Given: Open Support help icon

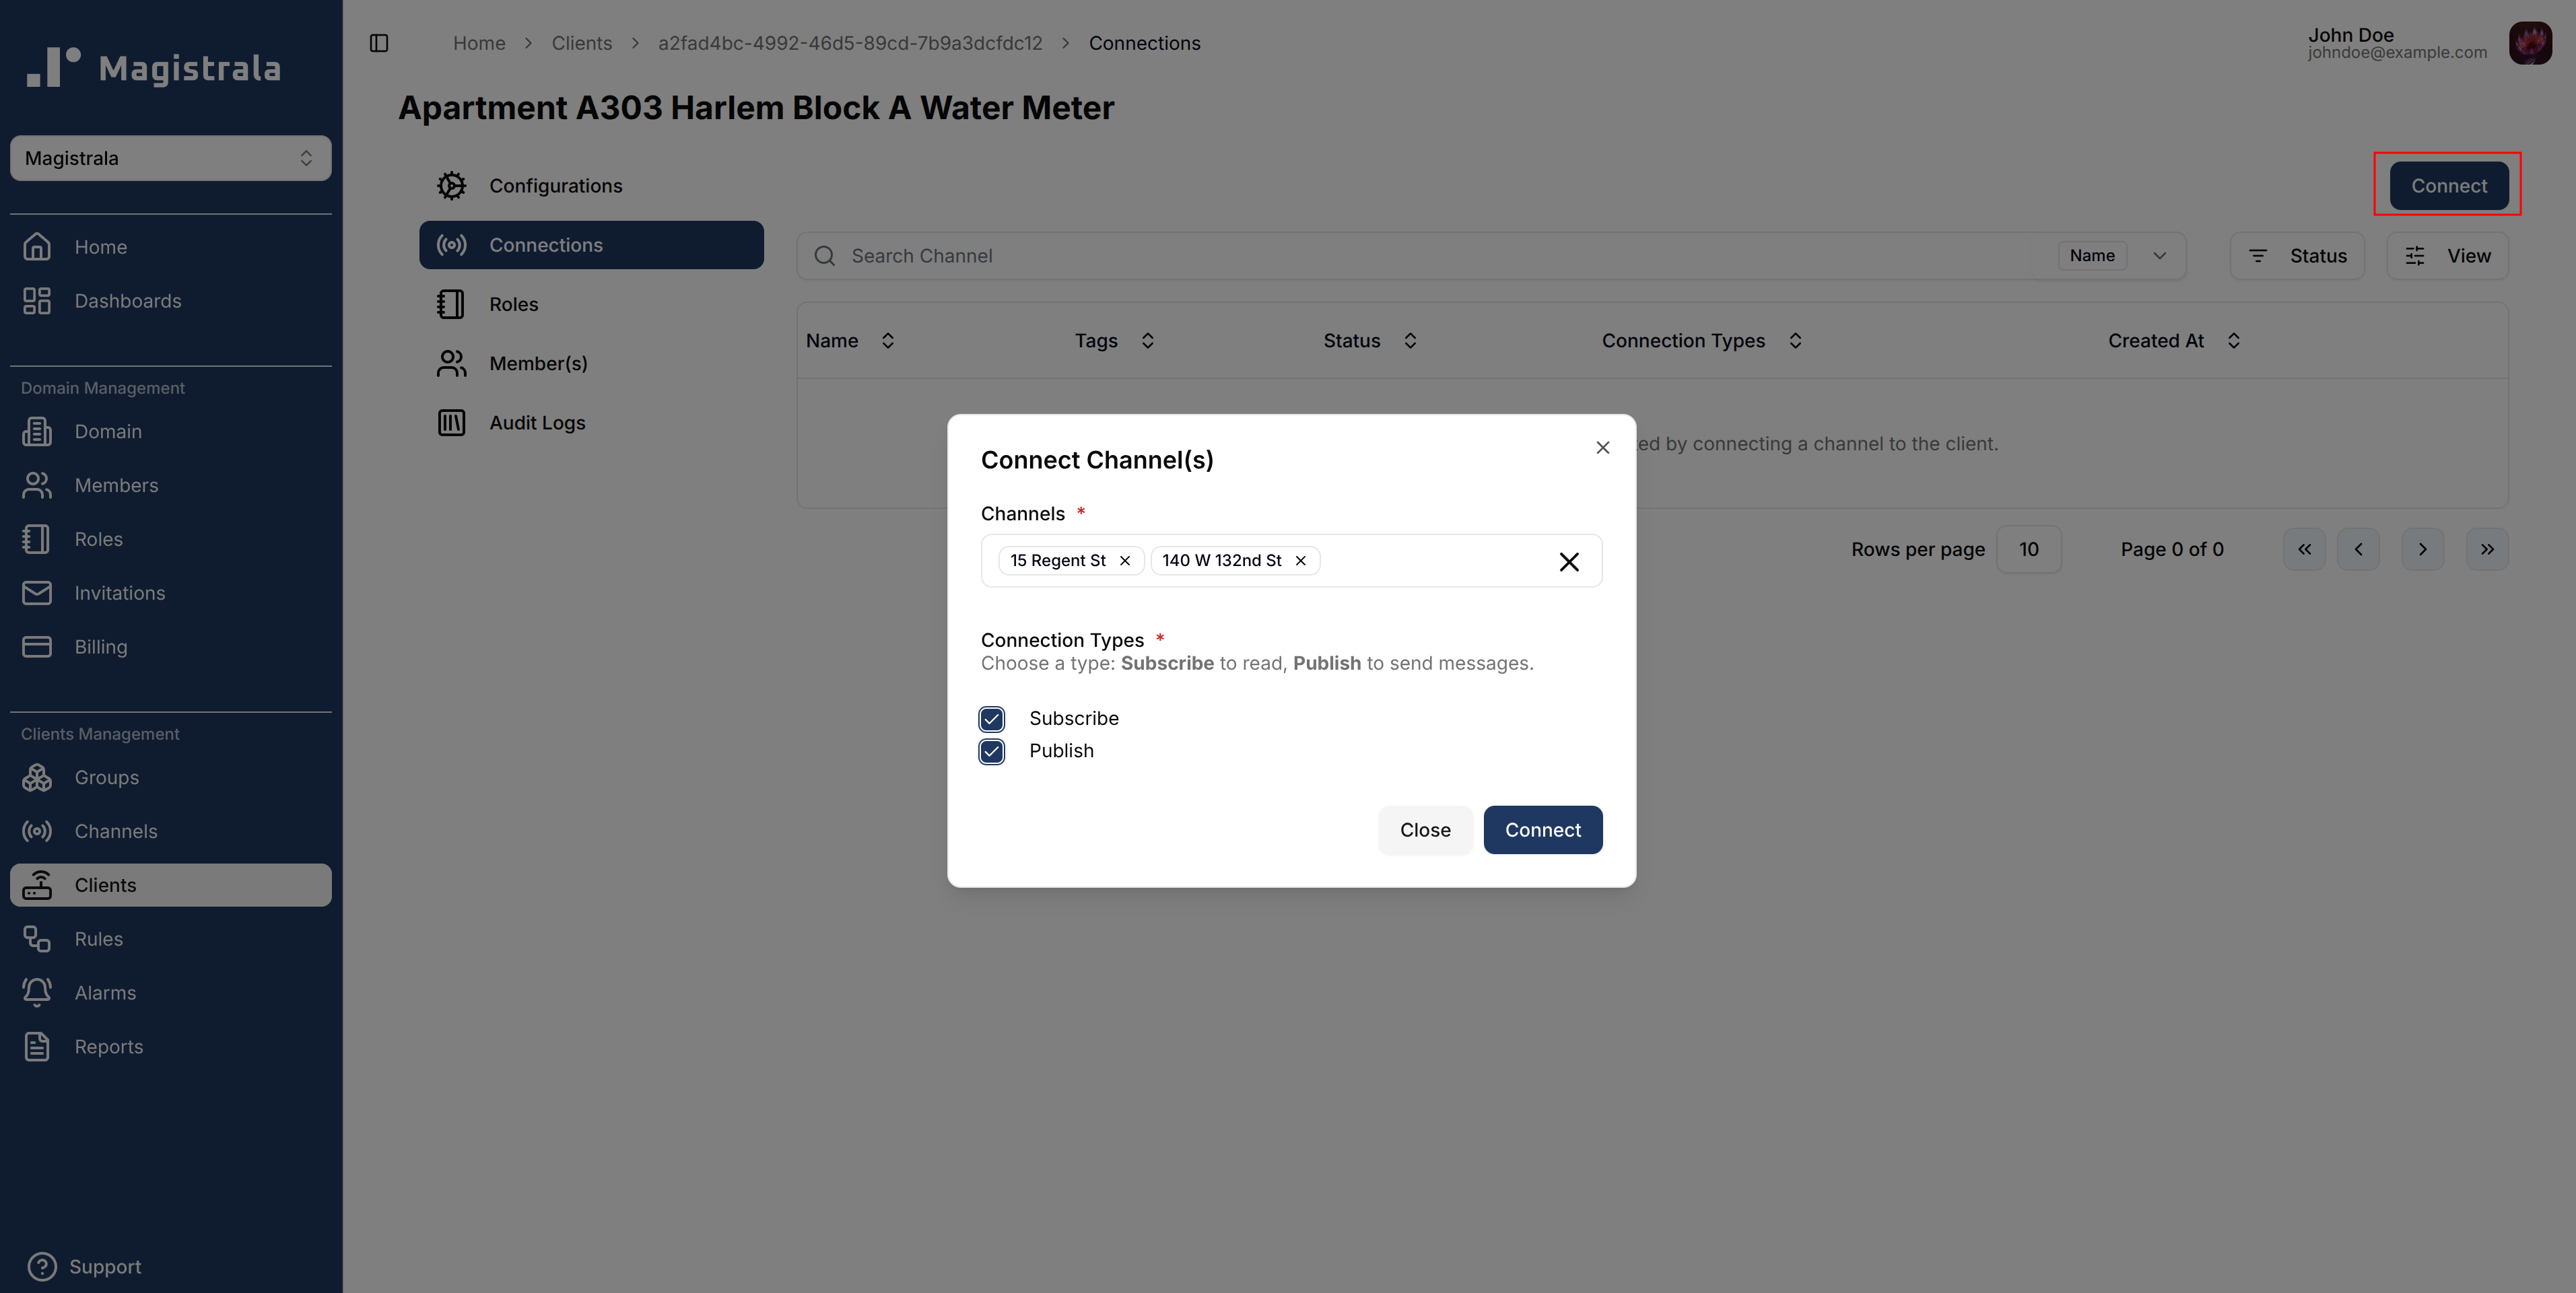Looking at the screenshot, I should (42, 1266).
